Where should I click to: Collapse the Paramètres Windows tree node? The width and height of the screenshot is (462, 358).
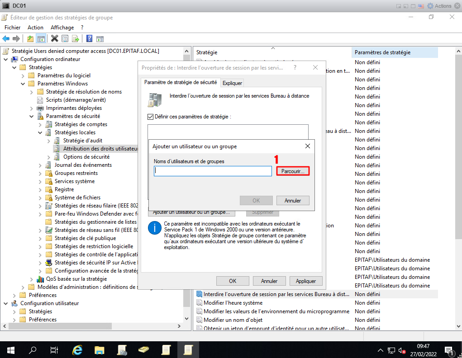click(23, 84)
